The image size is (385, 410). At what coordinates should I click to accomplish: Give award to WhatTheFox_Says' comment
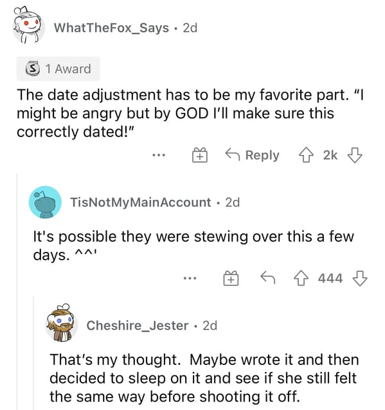200,155
